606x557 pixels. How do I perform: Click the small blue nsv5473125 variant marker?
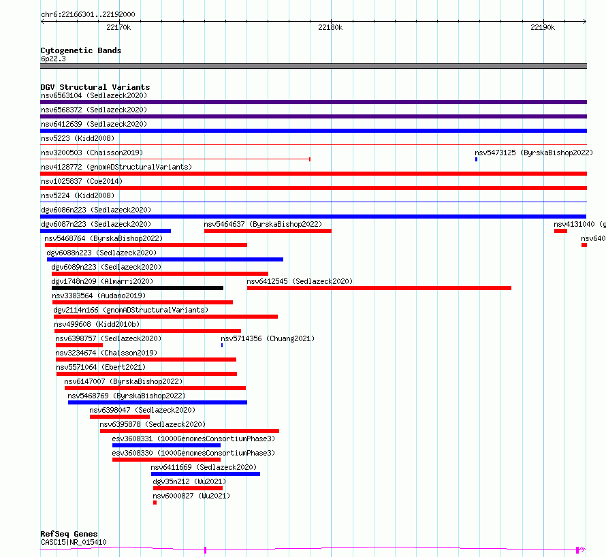coord(476,159)
